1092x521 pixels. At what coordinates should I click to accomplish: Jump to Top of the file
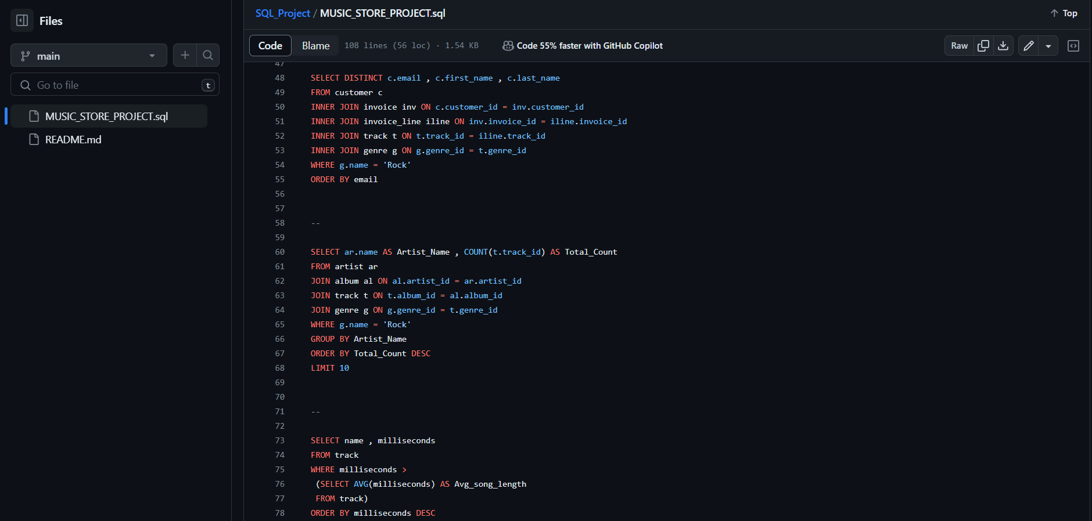[1064, 13]
